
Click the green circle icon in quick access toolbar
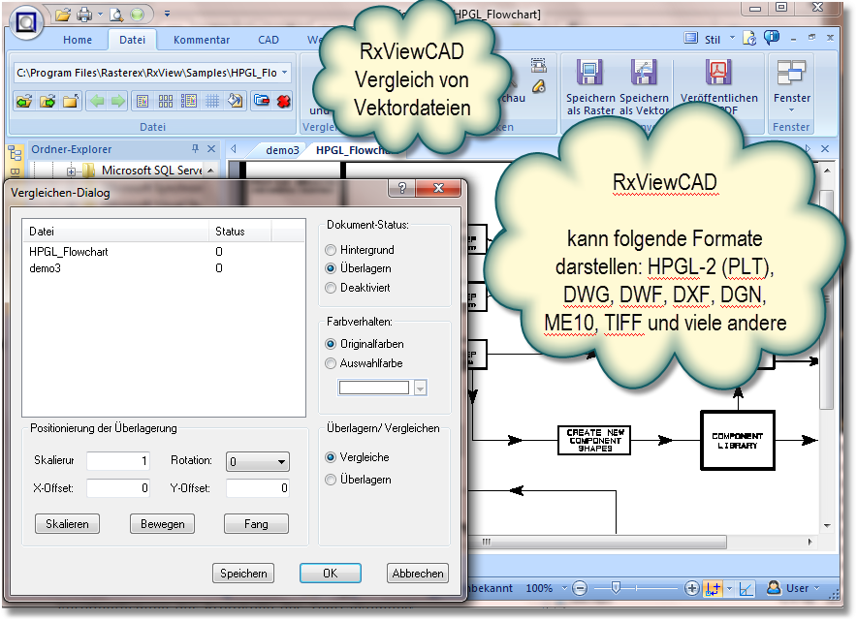(x=138, y=15)
